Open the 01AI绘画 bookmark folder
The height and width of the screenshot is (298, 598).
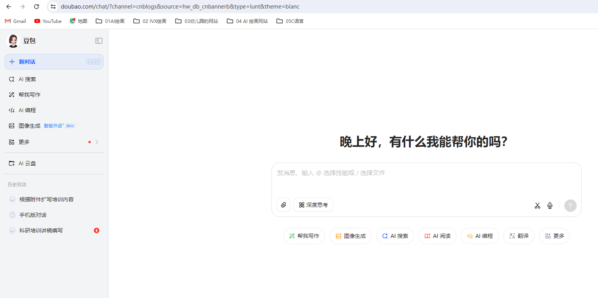(110, 21)
